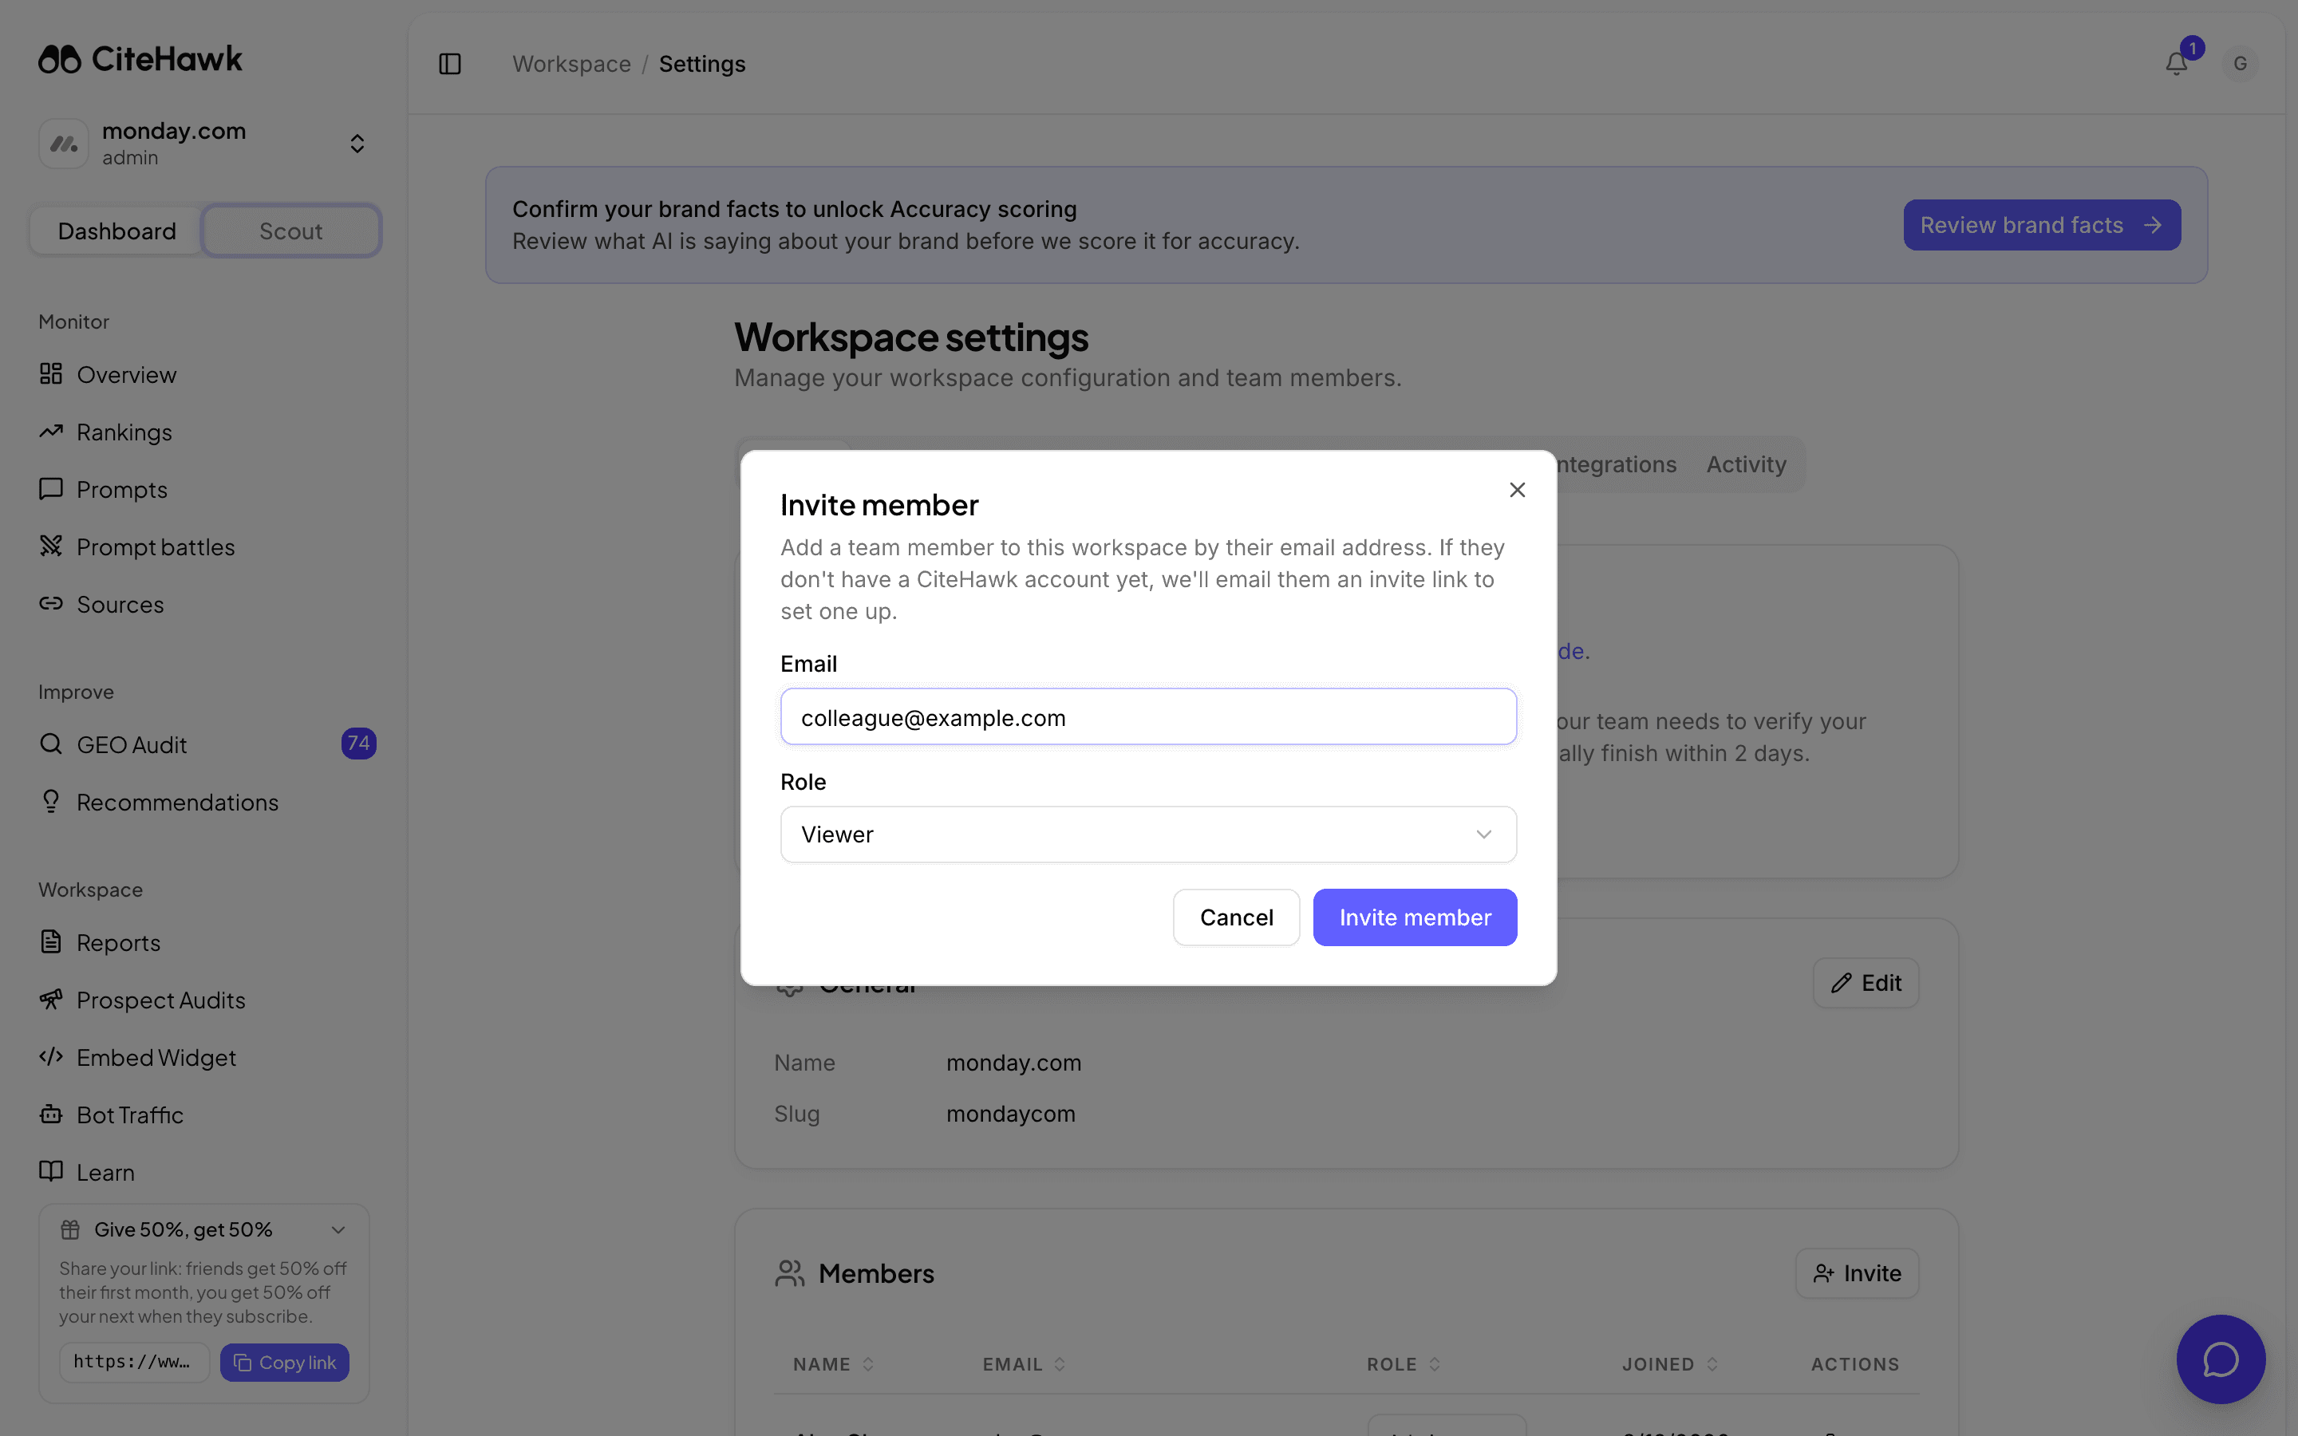Click Invite in the Members section
2298x1436 pixels.
coord(1857,1272)
